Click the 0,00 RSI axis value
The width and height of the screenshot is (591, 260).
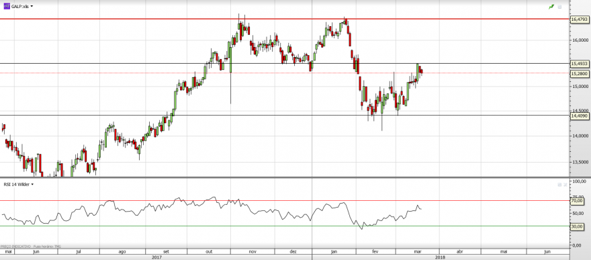[578, 245]
